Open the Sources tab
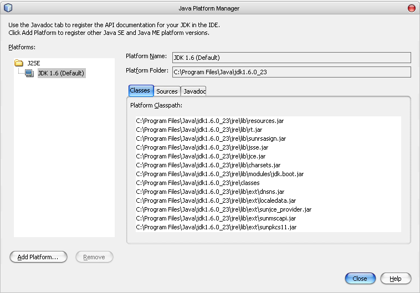The height and width of the screenshot is (293, 420). 167,91
